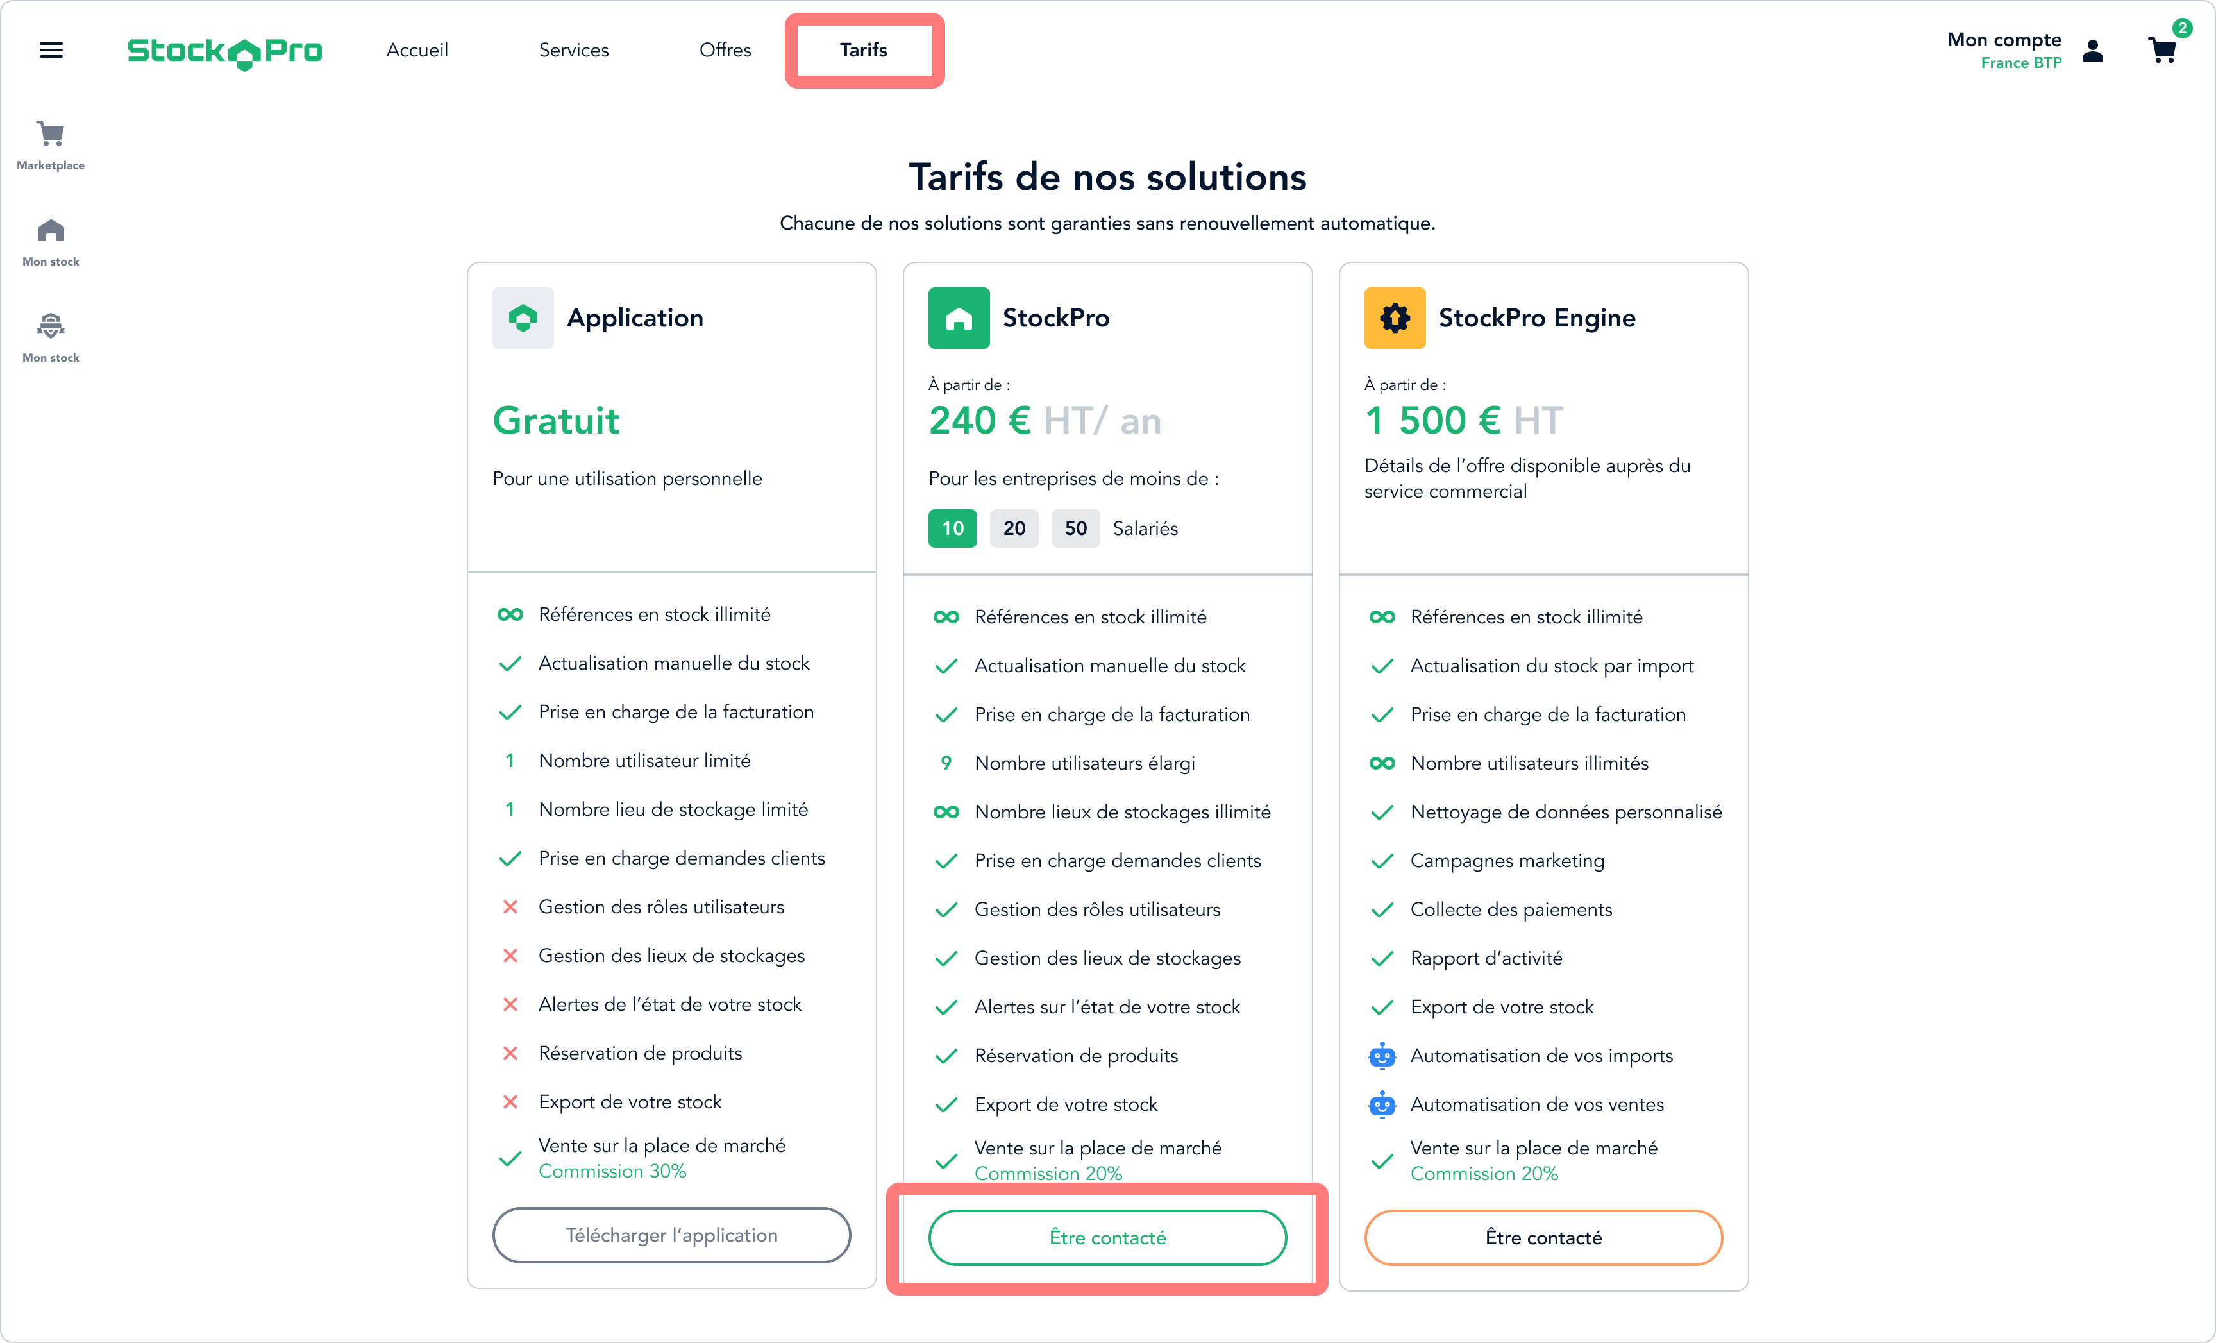Open the Services menu item
Viewport: 2216px width, 1343px height.
[x=574, y=51]
